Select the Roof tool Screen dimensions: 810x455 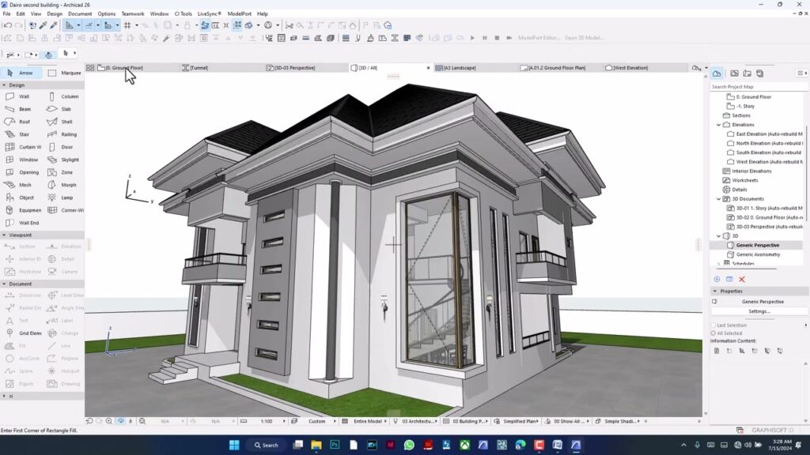25,121
